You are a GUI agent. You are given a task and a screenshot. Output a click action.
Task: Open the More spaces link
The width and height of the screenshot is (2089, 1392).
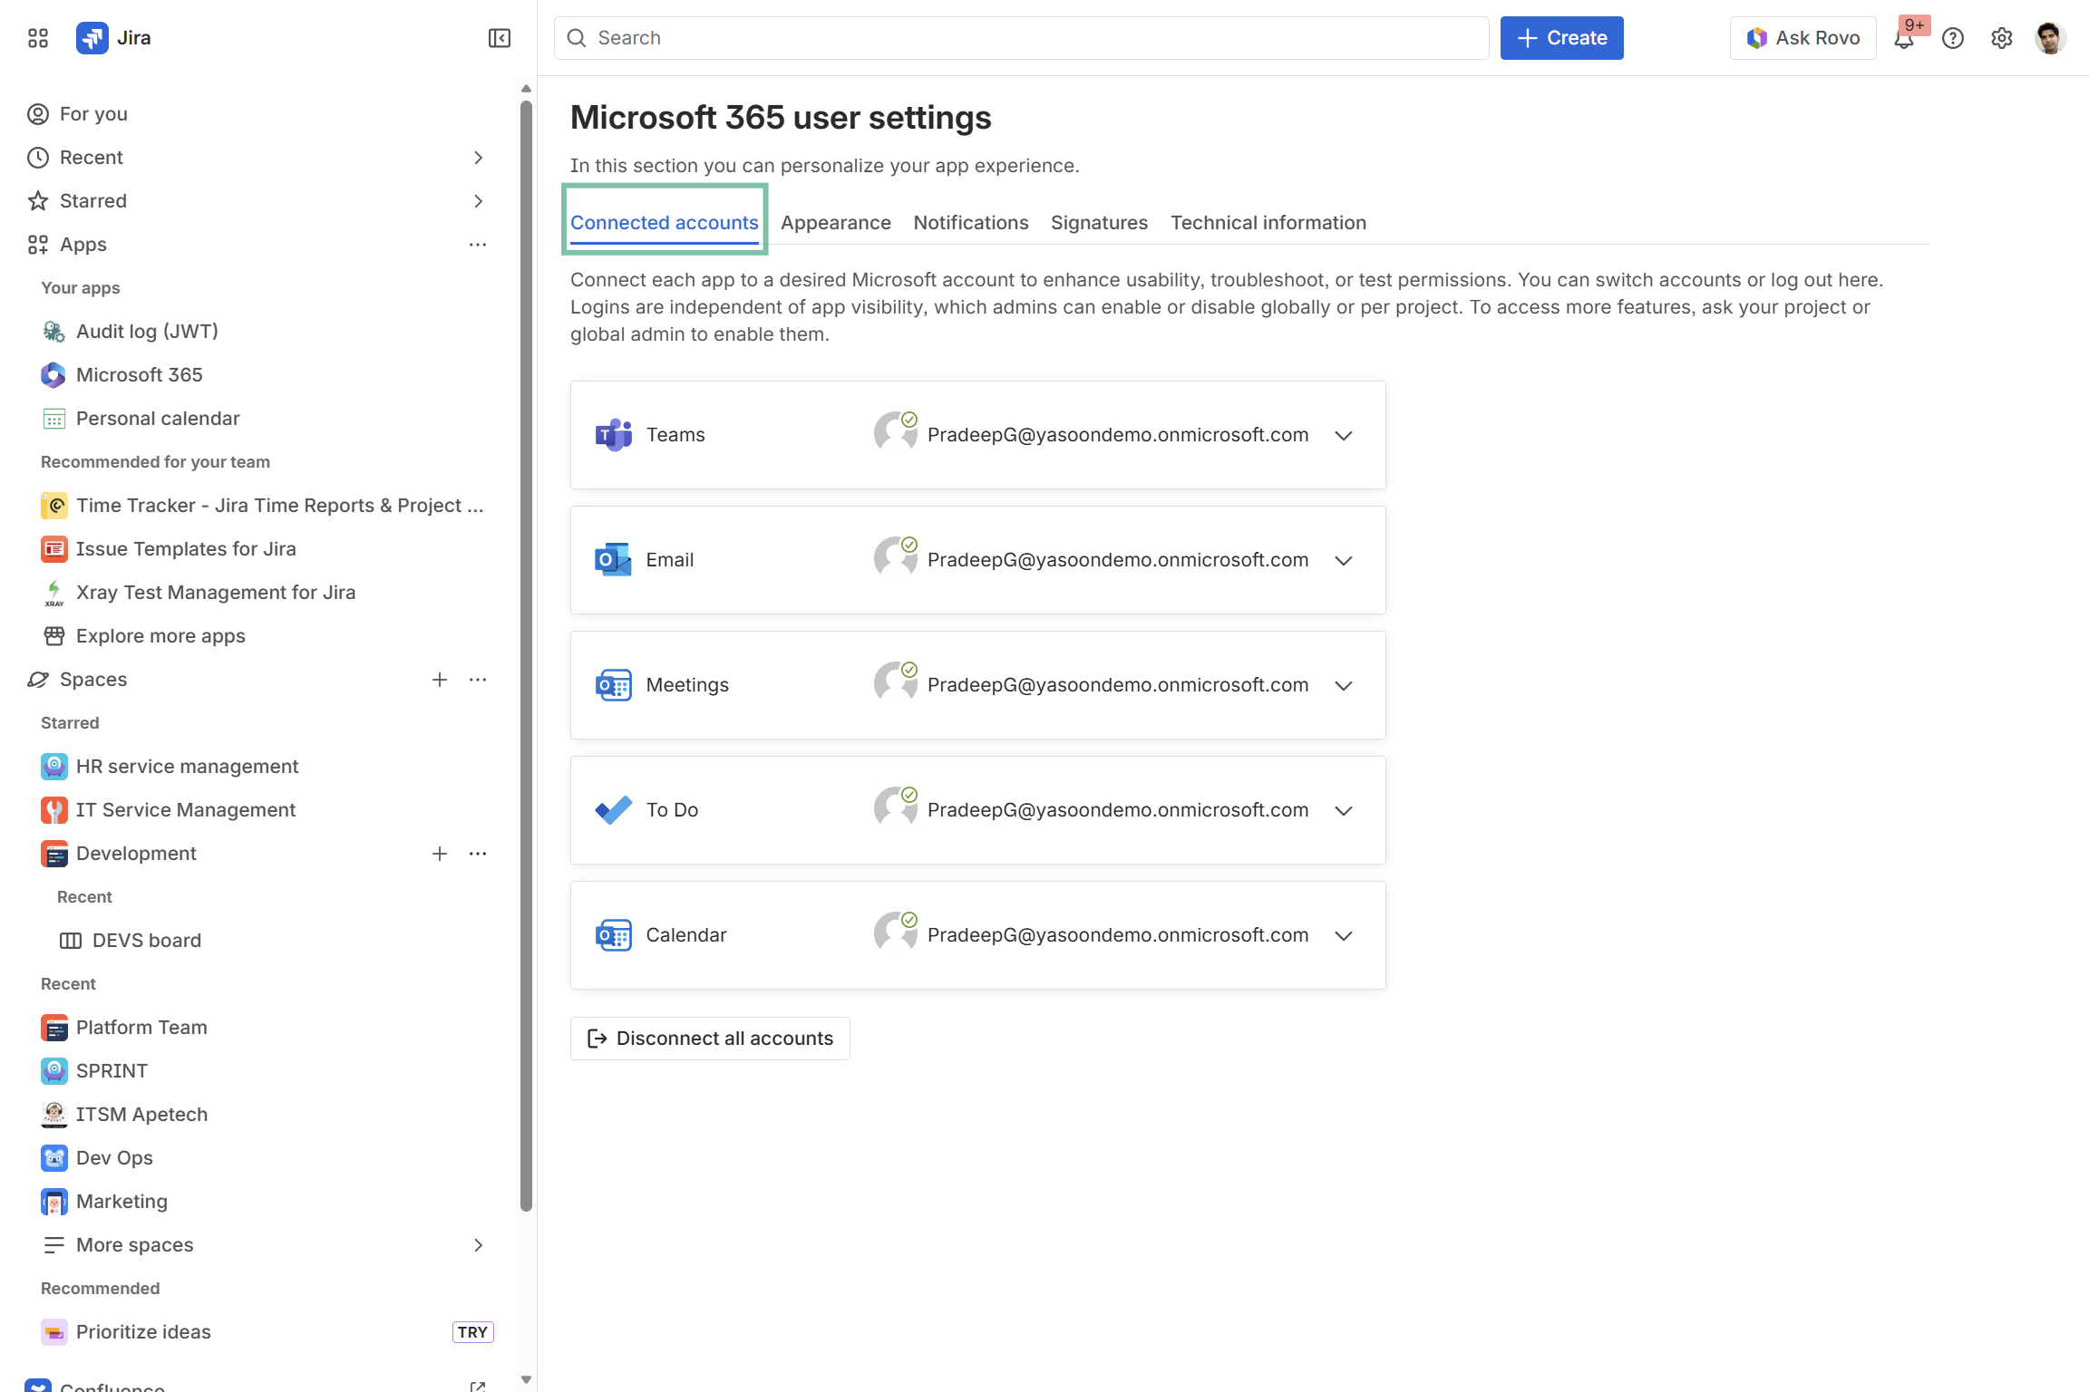pos(135,1245)
